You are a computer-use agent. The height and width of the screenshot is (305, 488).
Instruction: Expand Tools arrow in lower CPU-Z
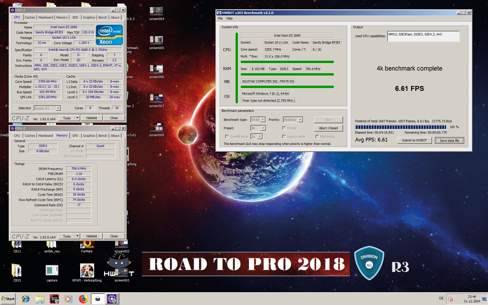(77, 236)
